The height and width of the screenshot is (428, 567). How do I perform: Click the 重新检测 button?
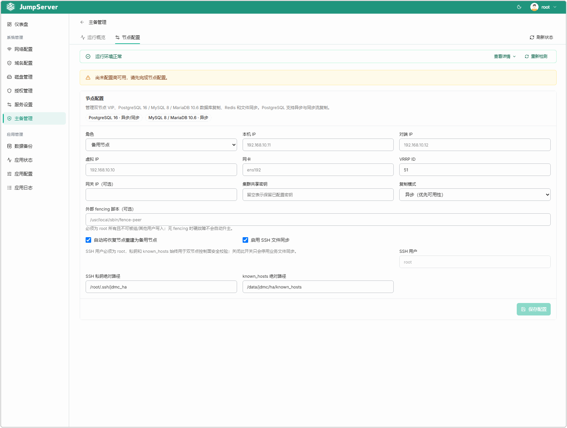(536, 56)
